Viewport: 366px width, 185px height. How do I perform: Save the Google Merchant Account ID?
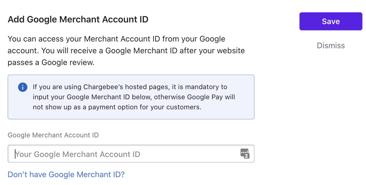[331, 21]
